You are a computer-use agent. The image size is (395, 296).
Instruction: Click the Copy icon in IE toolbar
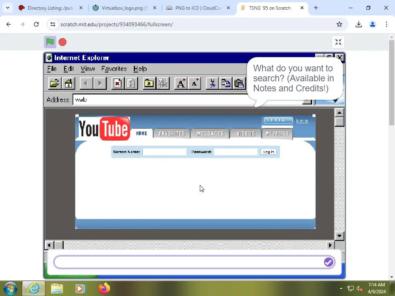tap(226, 83)
